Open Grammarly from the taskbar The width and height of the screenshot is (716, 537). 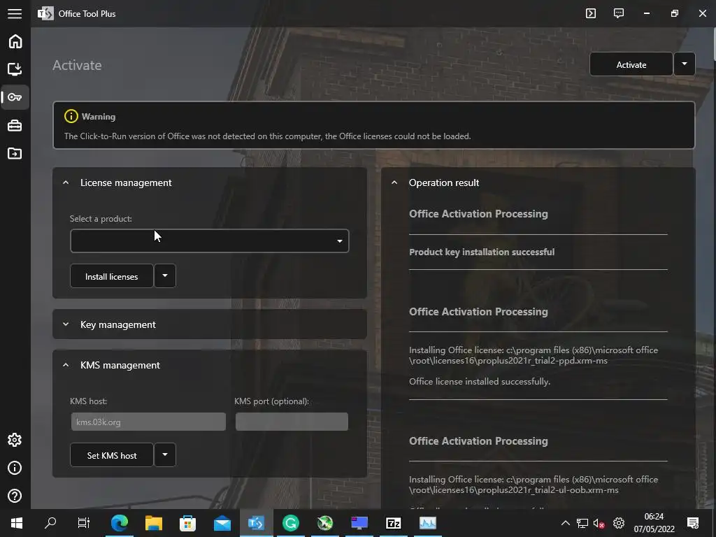[x=291, y=523]
